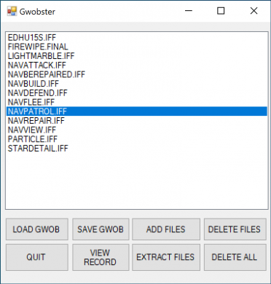271x284 pixels.
Task: Exit using the QUIT button
Action: tap(37, 257)
